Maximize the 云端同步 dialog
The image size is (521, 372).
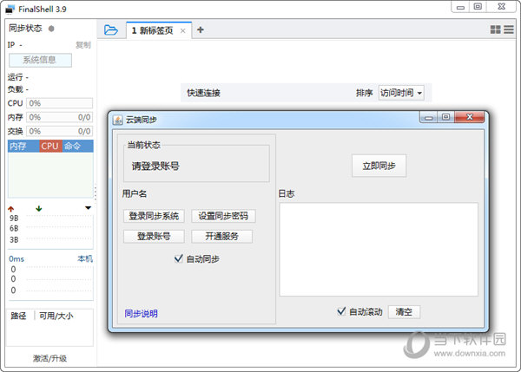coord(446,117)
